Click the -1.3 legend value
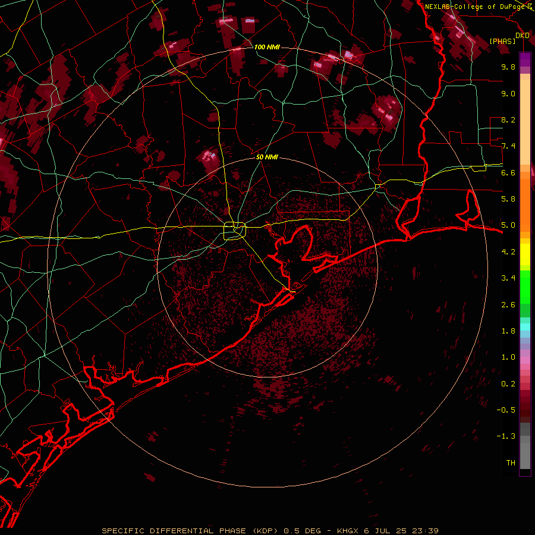535x535 pixels. (x=506, y=436)
